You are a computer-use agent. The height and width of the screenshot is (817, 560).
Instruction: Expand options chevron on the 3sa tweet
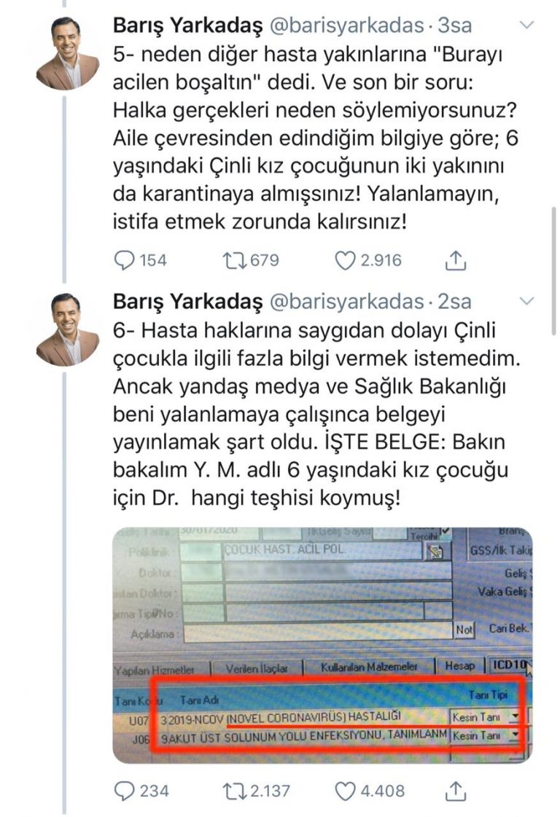pyautogui.click(x=528, y=25)
